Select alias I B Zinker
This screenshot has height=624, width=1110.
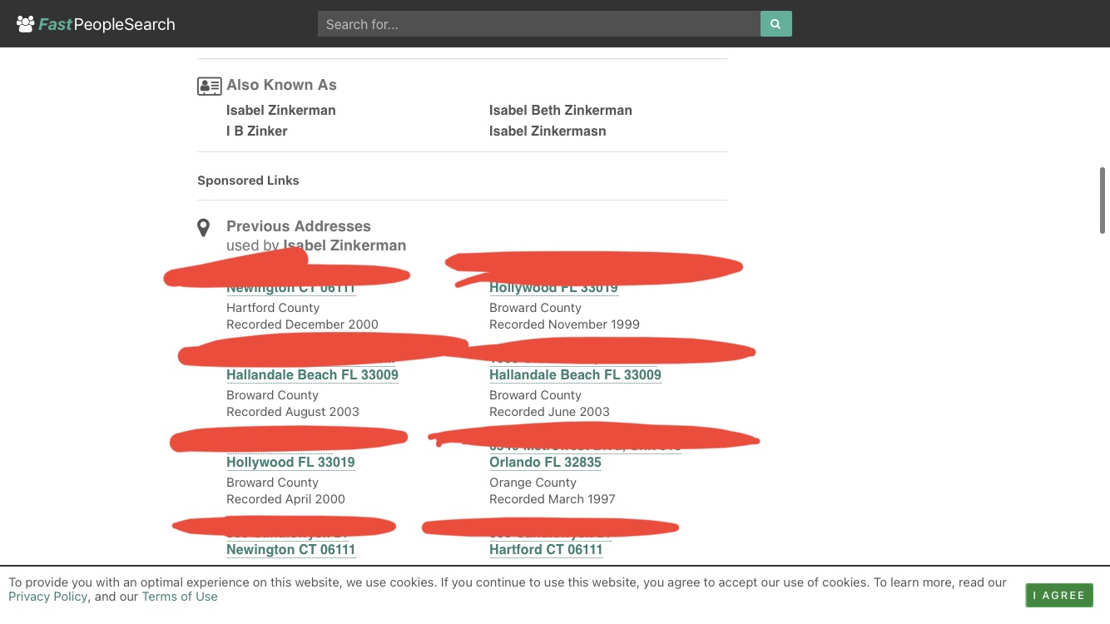click(x=257, y=131)
